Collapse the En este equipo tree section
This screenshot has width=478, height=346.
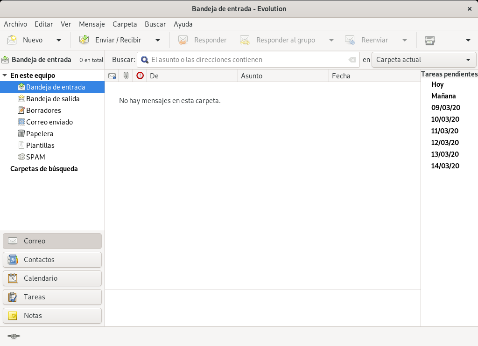[5, 75]
